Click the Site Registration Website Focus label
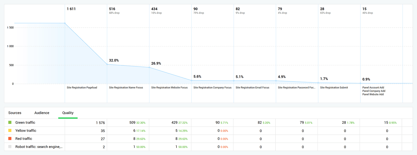The width and height of the screenshot is (417, 155). point(169,88)
